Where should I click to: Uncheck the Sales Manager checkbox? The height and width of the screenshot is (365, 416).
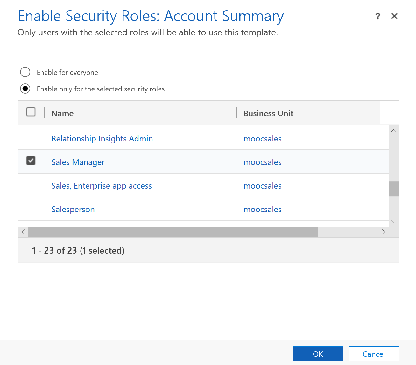coord(31,161)
